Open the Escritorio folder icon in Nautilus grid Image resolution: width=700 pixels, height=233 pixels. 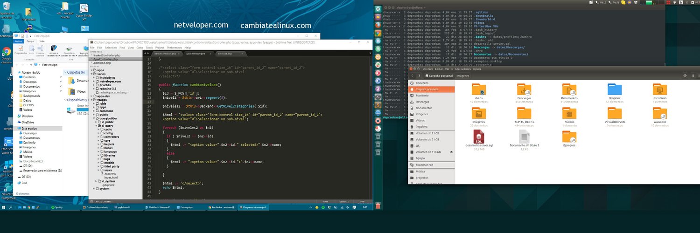(x=660, y=89)
